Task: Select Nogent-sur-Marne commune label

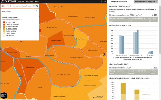Action: click(x=56, y=41)
